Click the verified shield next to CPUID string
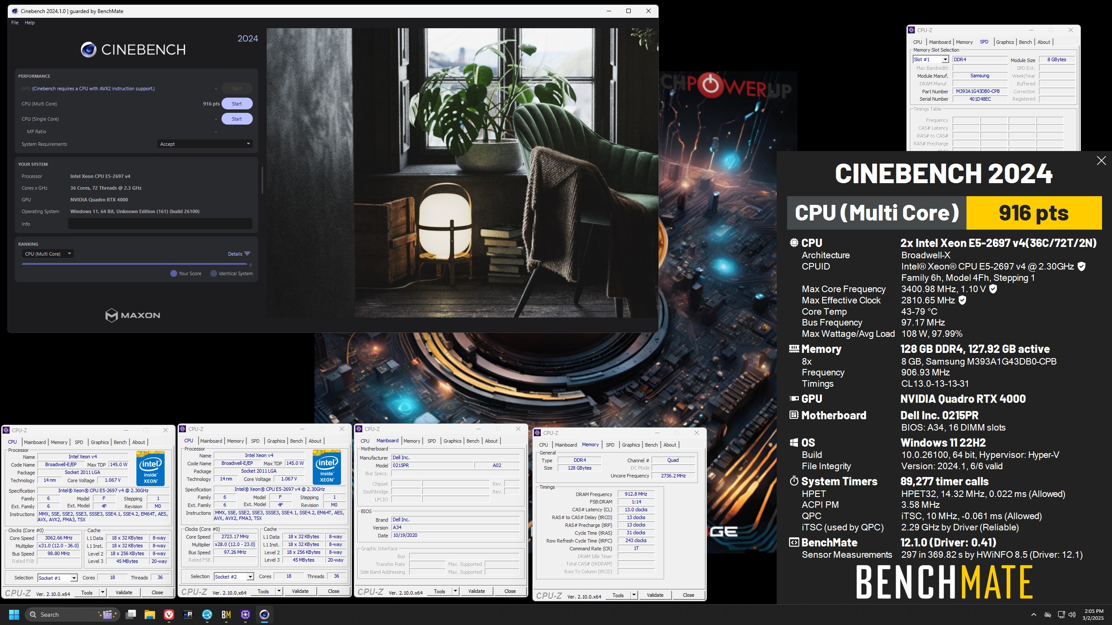 click(1082, 266)
